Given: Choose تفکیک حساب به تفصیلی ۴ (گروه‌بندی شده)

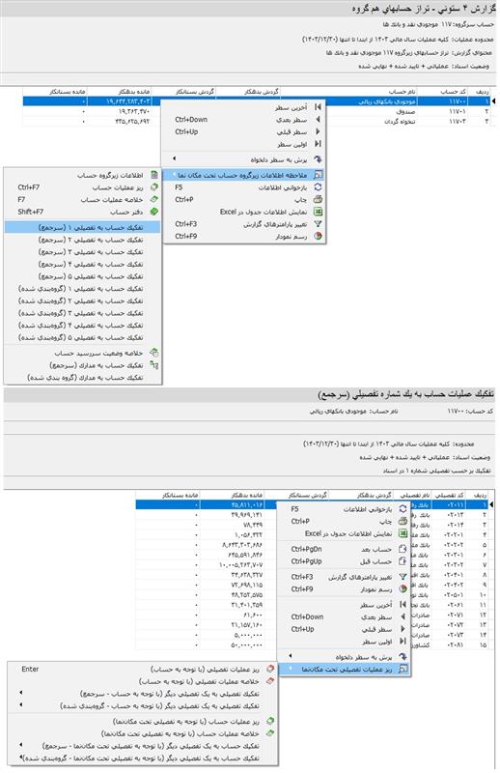Looking at the screenshot, I should tap(82, 326).
